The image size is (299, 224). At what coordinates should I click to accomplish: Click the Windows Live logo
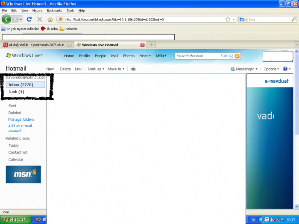click(x=24, y=55)
